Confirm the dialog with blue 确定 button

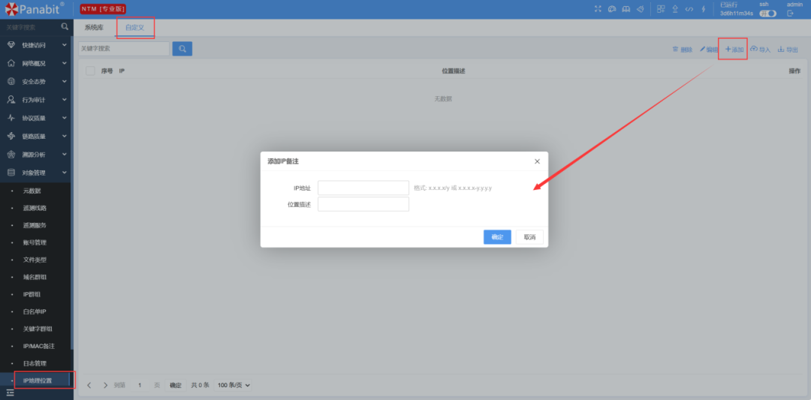click(497, 237)
